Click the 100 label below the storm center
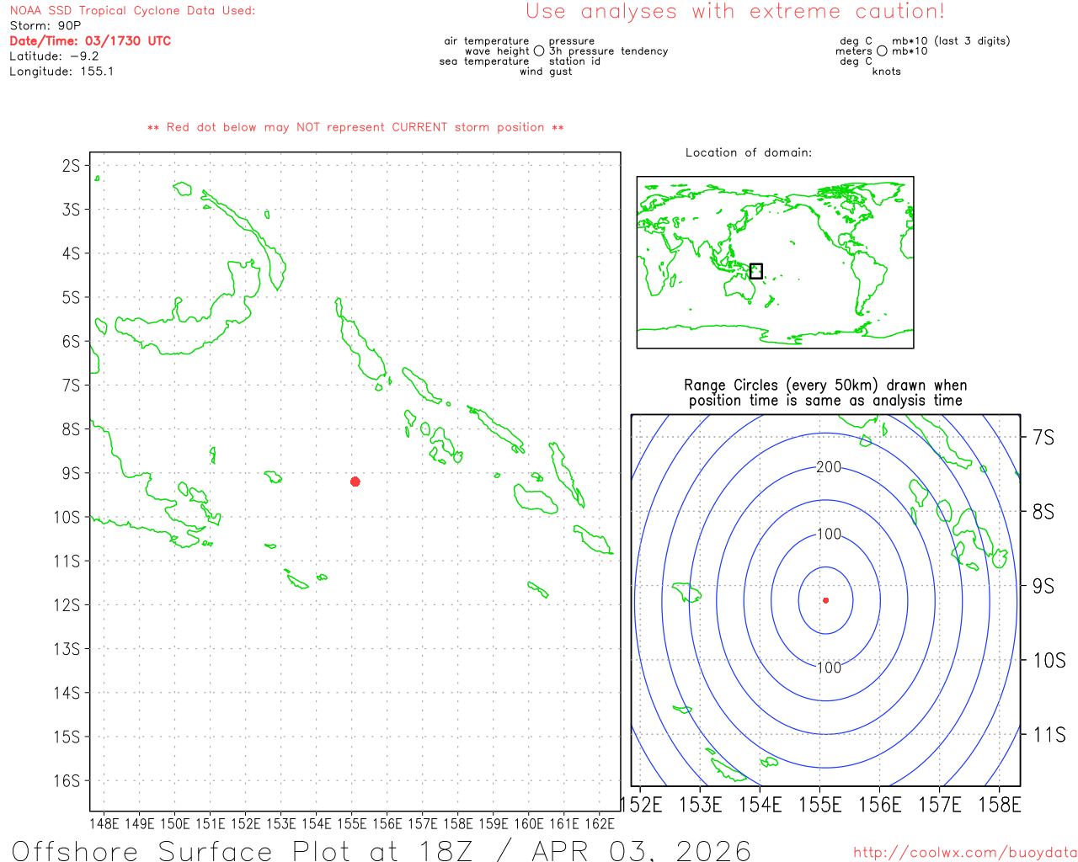The width and height of the screenshot is (1078, 862). tap(829, 668)
